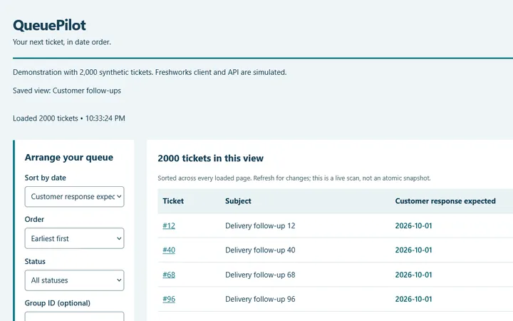Click the Status field label
513x321 pixels.
coord(35,261)
